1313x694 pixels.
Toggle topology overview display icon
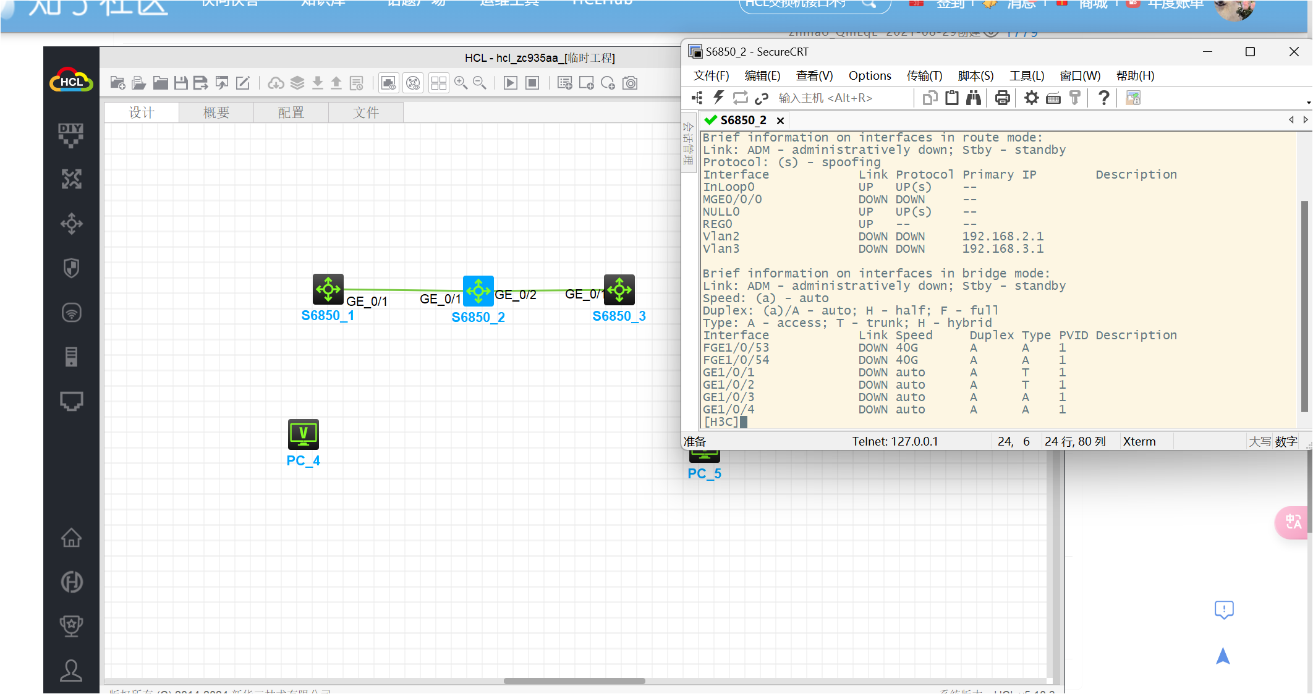414,83
